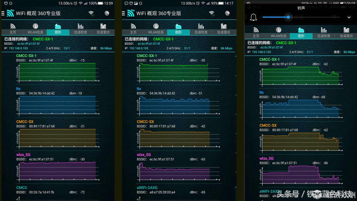Tap wlzx_5G dBm -86 reading in volume-panel screen
Screen dimensions: 357x201
pos(320,163)
